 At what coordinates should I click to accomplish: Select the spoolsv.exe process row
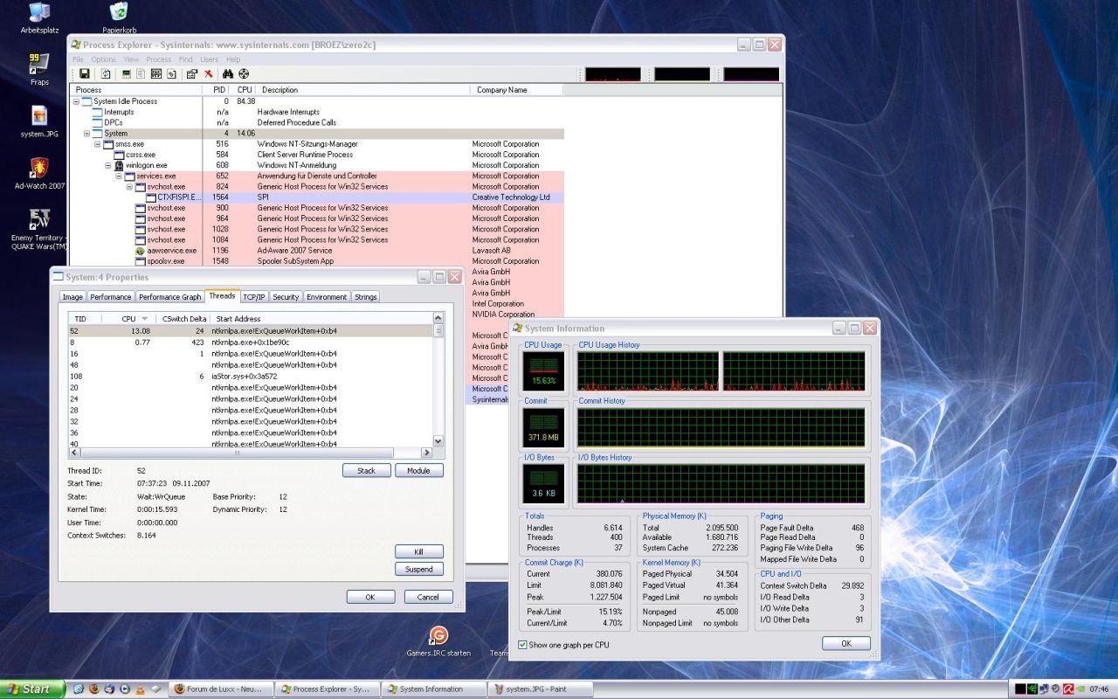coord(318,261)
